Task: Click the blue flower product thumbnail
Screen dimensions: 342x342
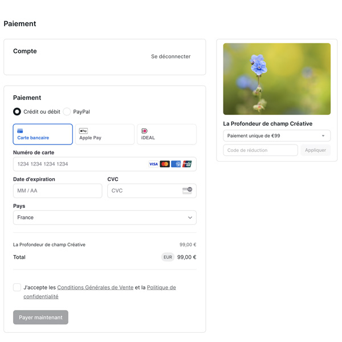Action: click(276, 79)
